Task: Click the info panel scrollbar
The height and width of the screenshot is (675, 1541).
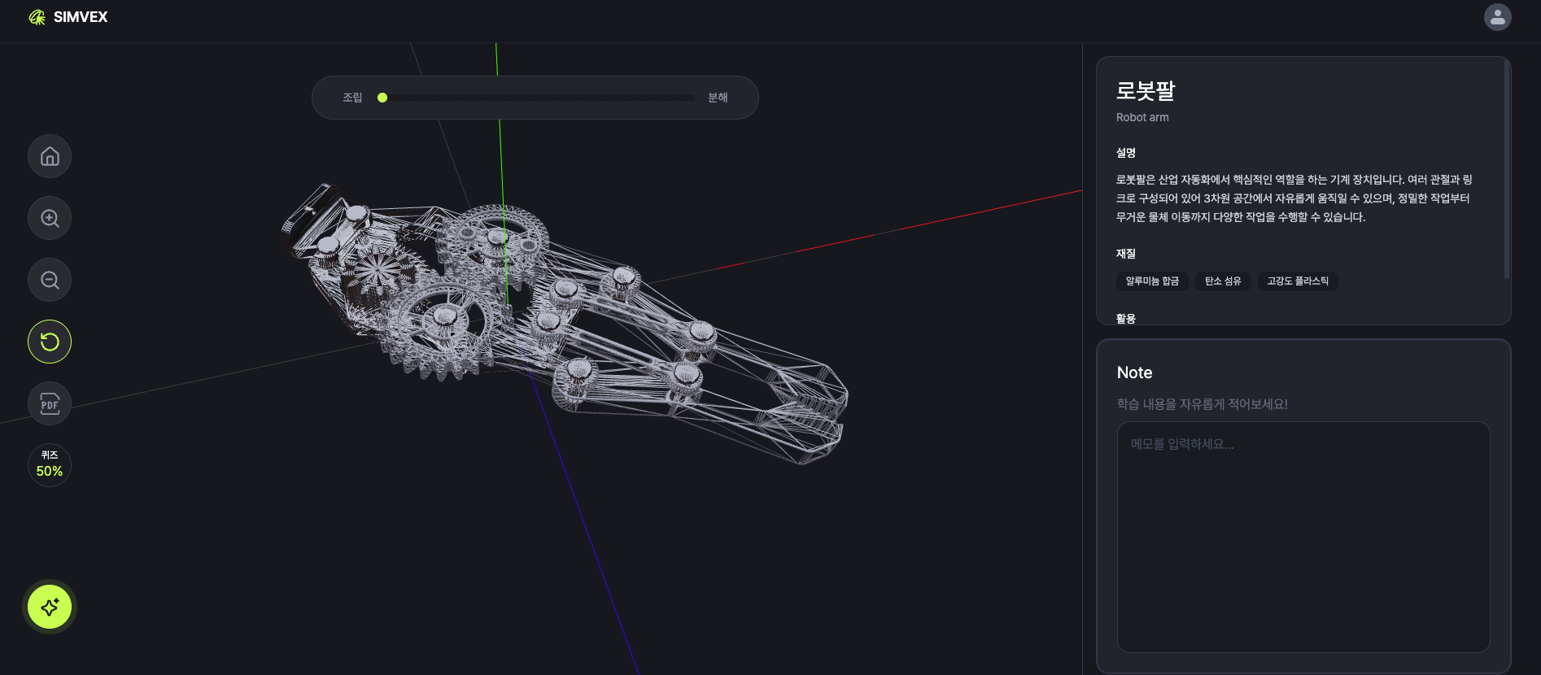Action: tap(1507, 171)
